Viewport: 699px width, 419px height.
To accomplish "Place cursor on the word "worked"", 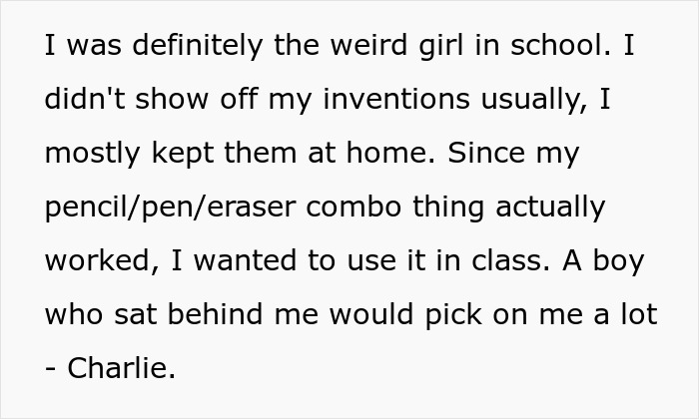I will coord(94,260).
